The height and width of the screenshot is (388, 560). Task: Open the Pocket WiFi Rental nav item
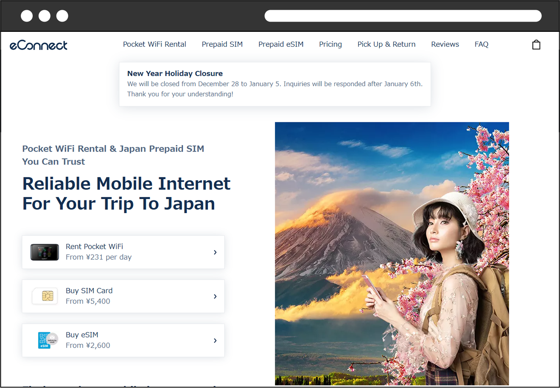coord(154,44)
